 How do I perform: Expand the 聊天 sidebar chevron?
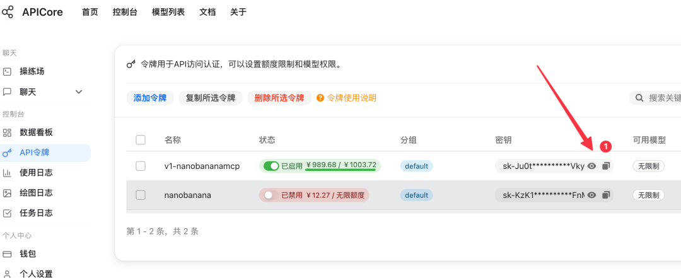pyautogui.click(x=79, y=91)
